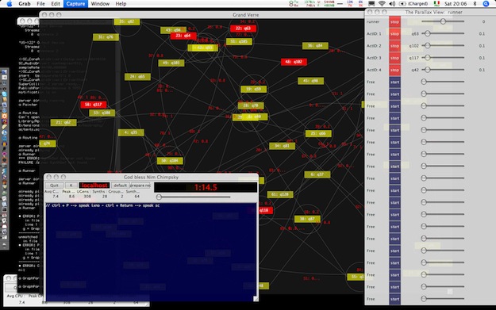The width and height of the screenshot is (496, 310).
Task: Click the Bluetooth menu bar icon
Action: tap(475, 3)
